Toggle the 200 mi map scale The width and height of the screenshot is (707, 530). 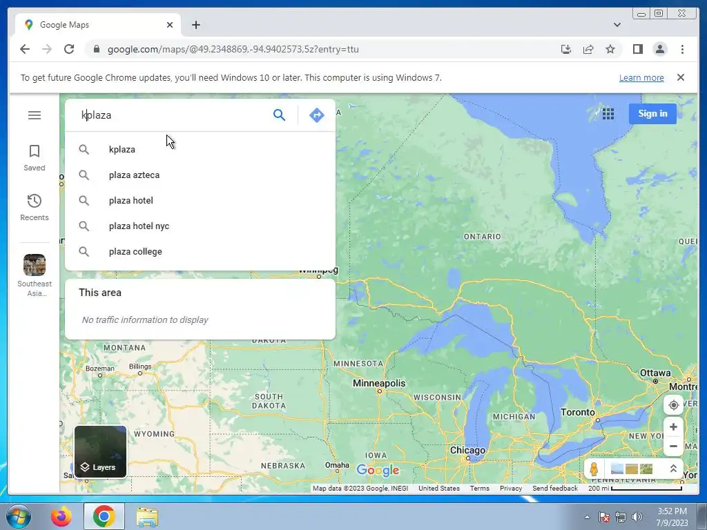[x=635, y=488]
